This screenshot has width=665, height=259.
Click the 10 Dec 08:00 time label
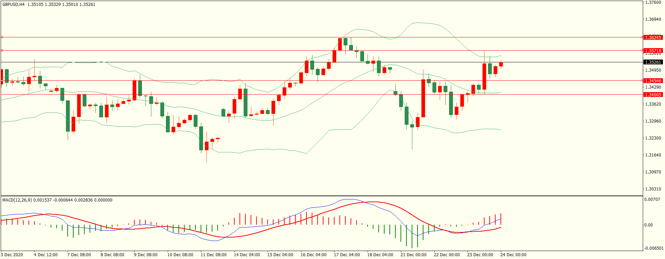(x=180, y=255)
